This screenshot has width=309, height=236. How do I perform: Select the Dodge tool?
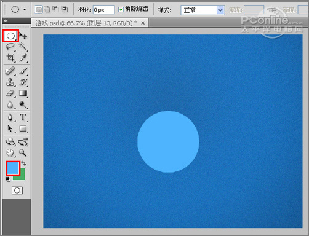point(23,104)
